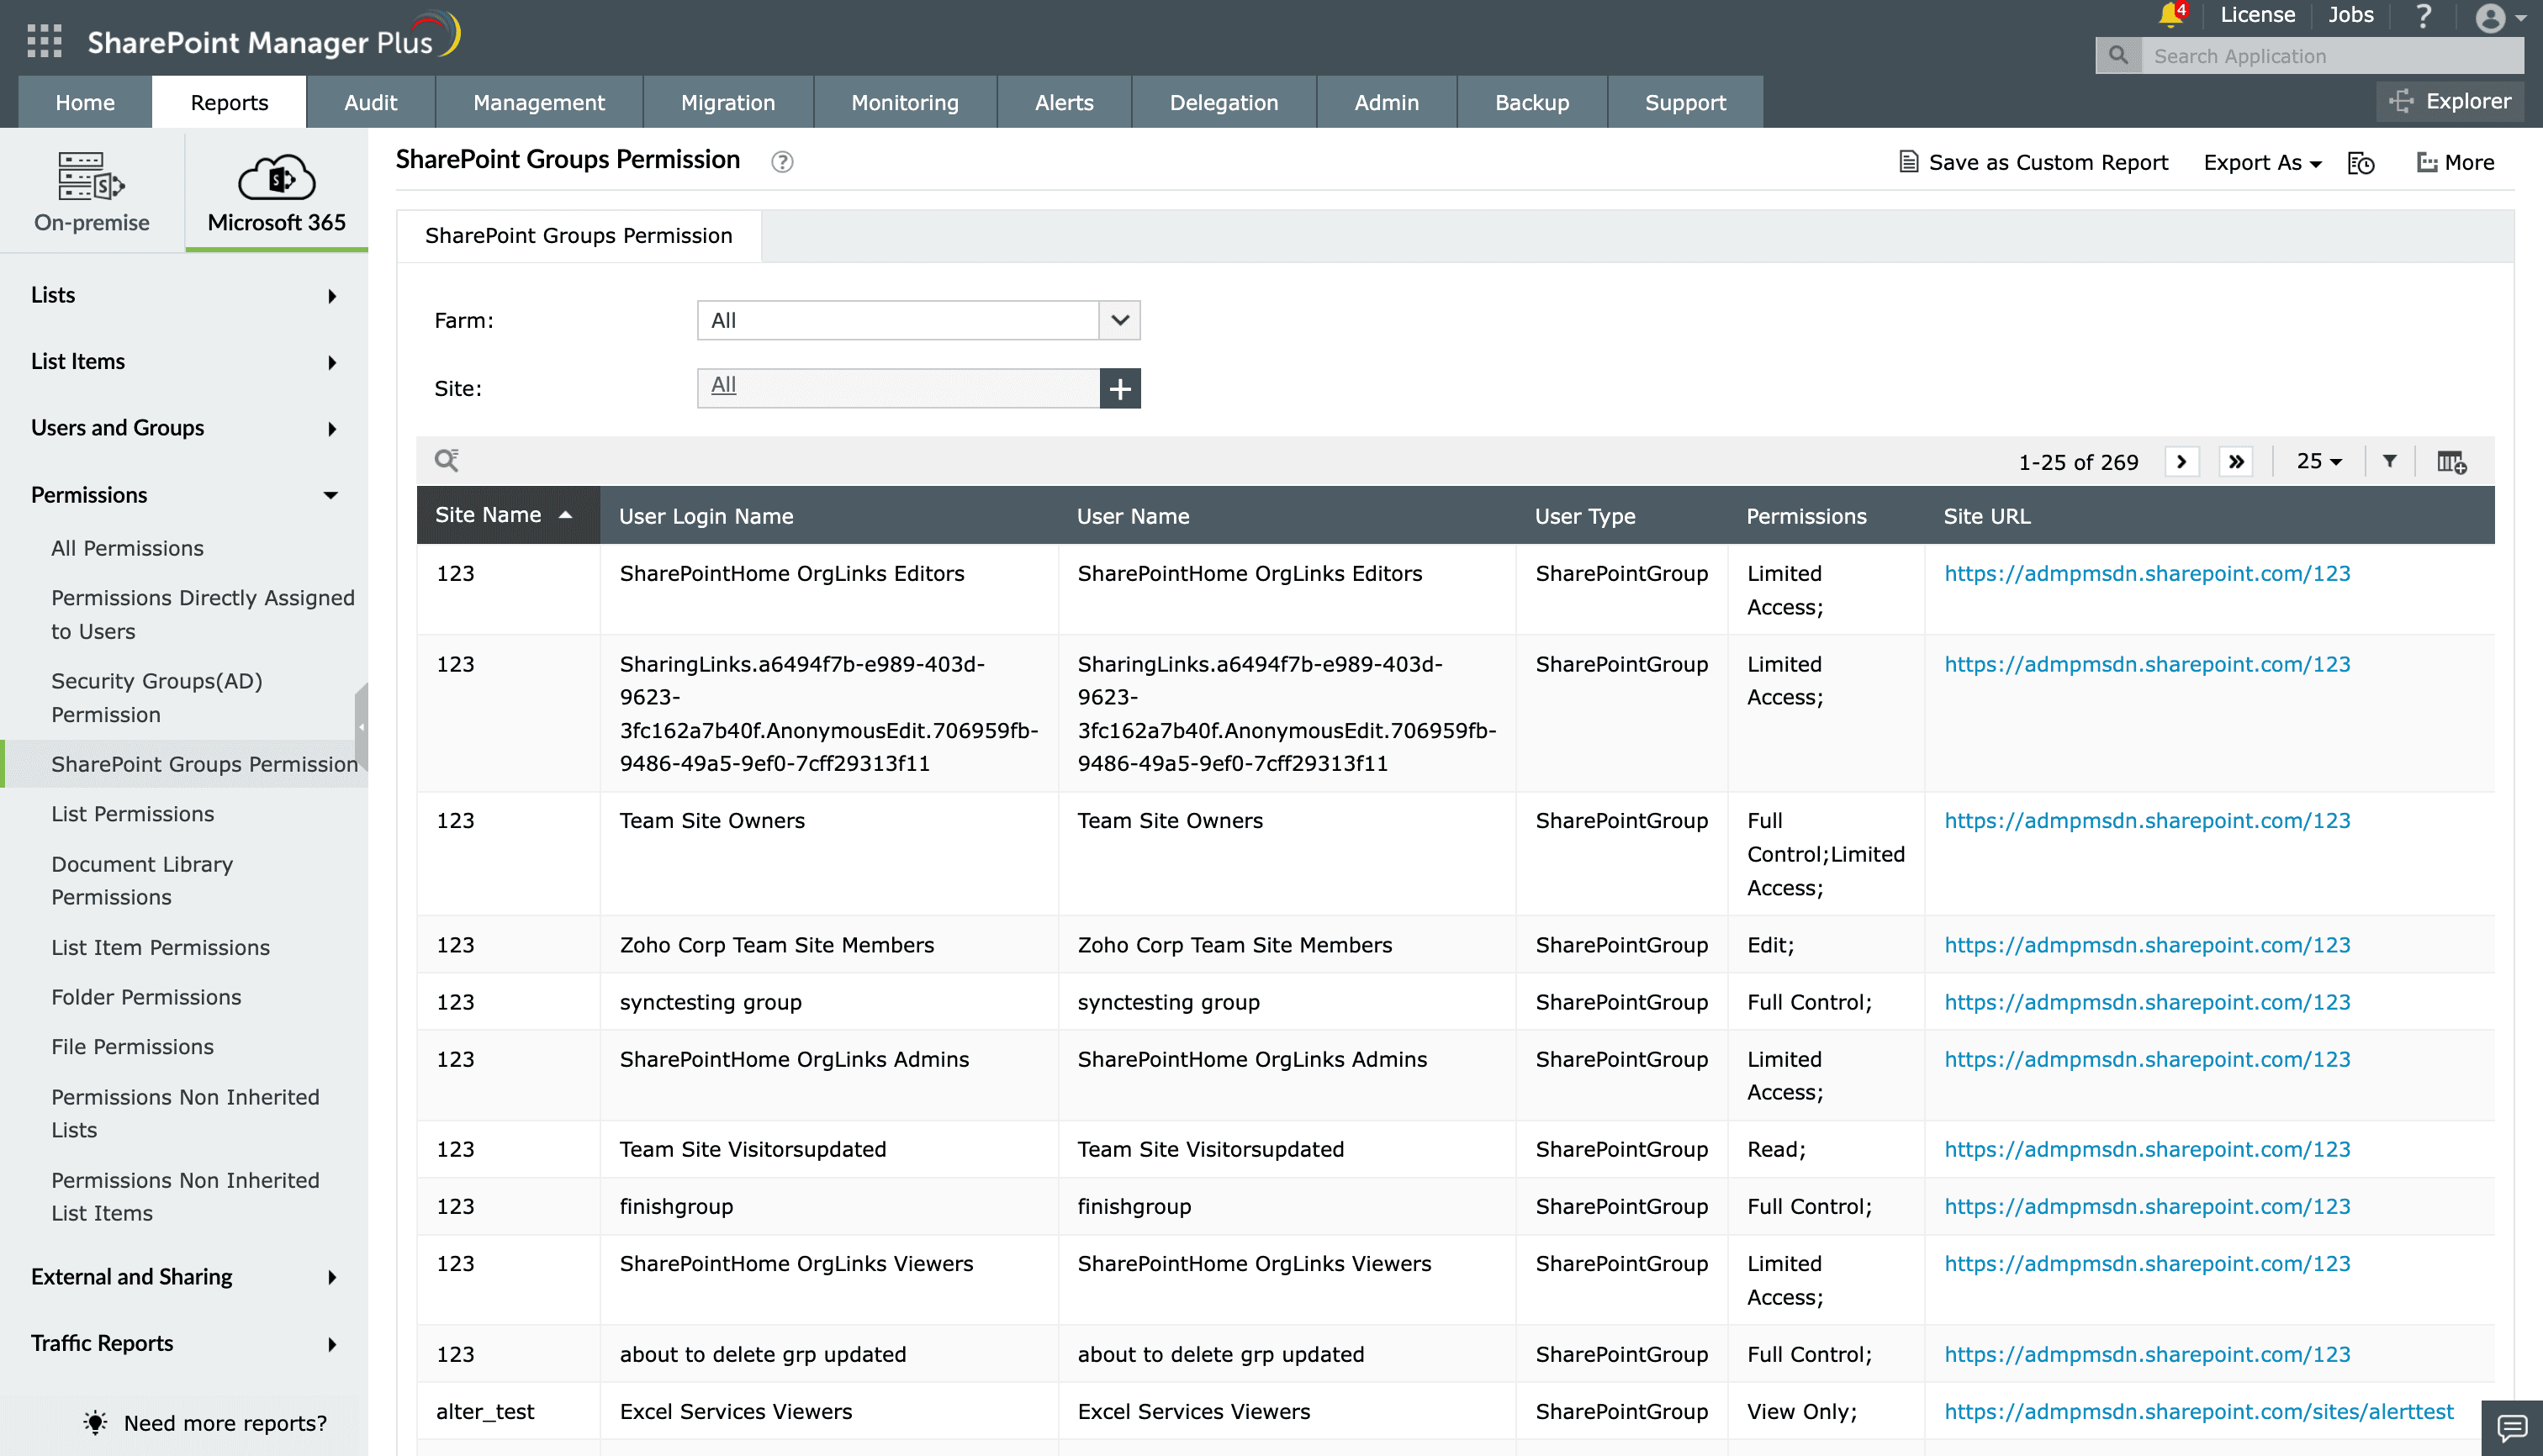
Task: Select the On-premise server icon
Action: coord(91,176)
